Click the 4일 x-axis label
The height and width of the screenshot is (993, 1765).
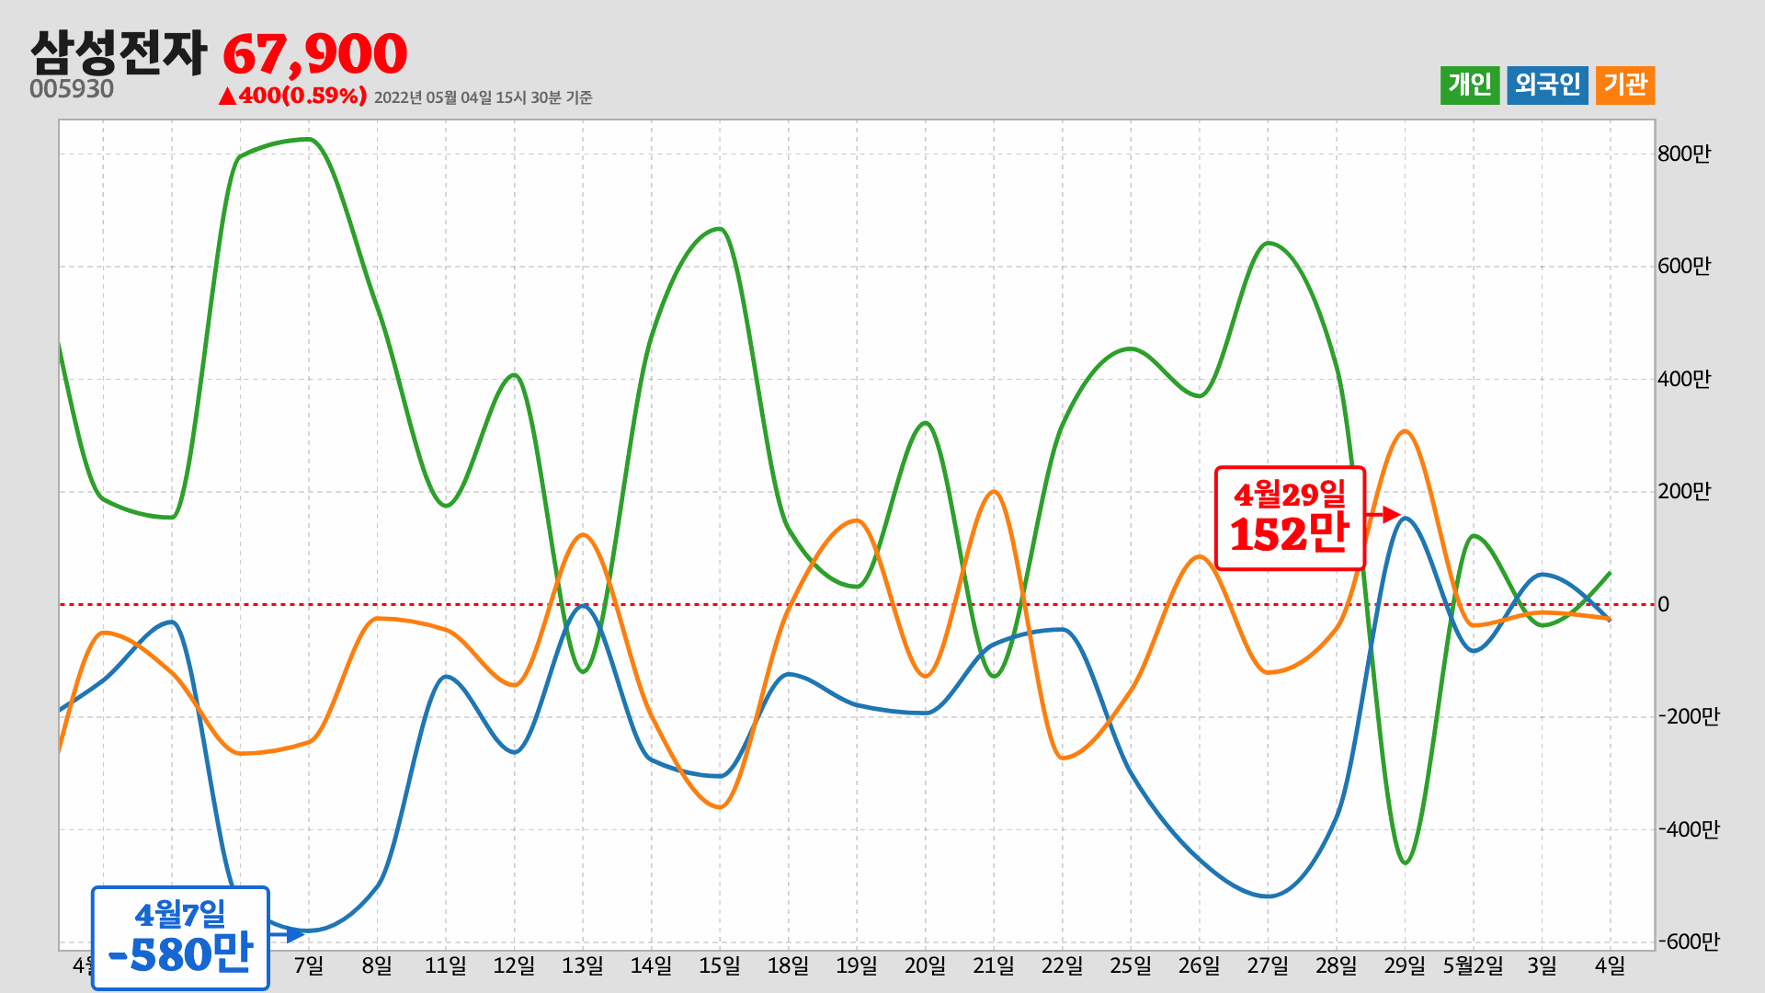pyautogui.click(x=1610, y=965)
